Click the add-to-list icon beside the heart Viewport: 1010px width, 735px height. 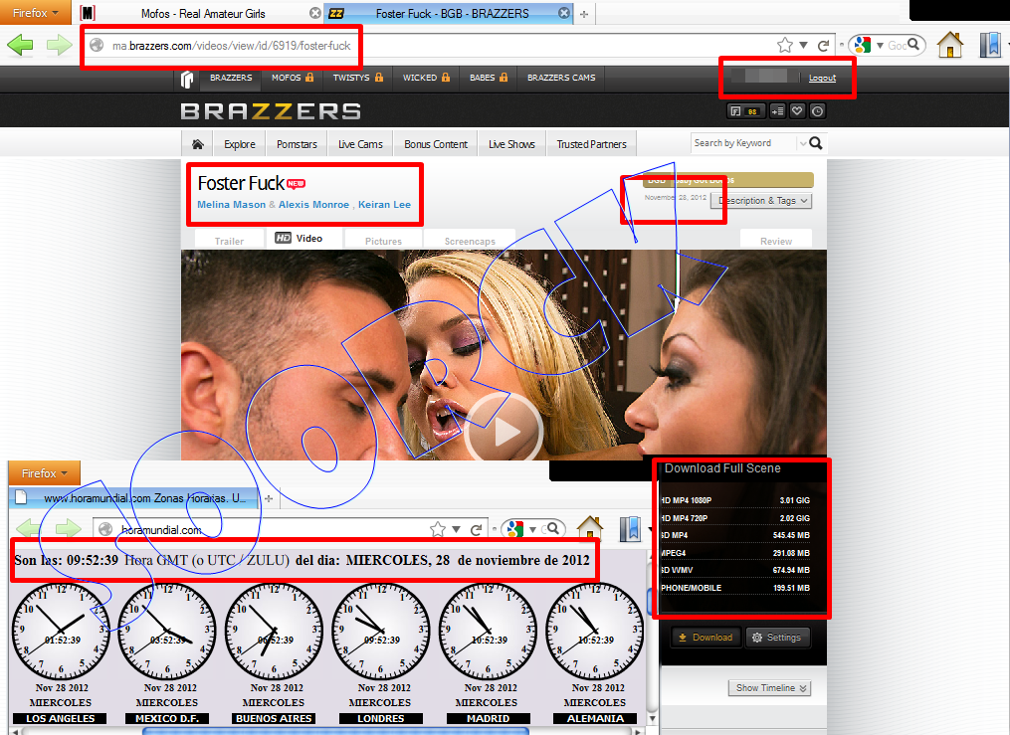point(777,111)
